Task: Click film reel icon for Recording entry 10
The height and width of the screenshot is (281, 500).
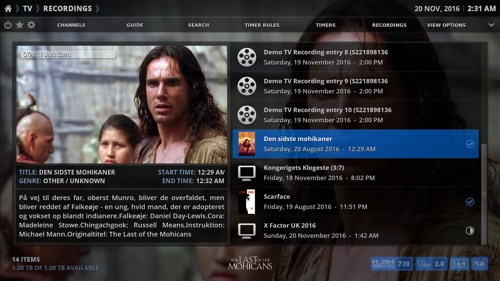Action: pos(247,115)
